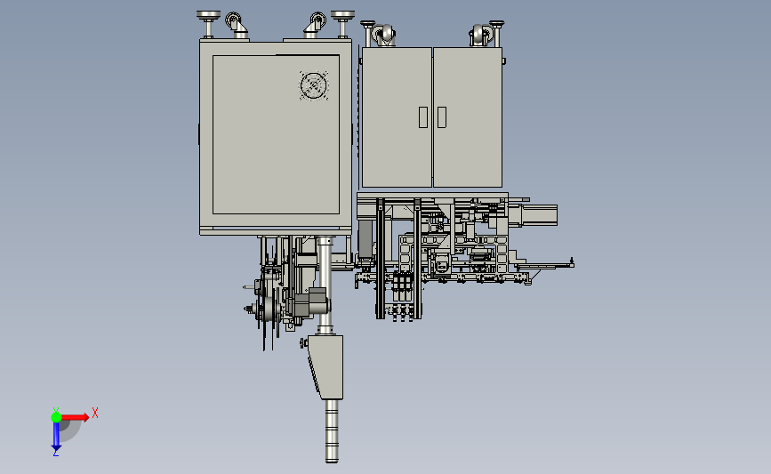Click the blue Z axis arrow on triad
The width and height of the screenshot is (771, 474).
pyautogui.click(x=56, y=438)
